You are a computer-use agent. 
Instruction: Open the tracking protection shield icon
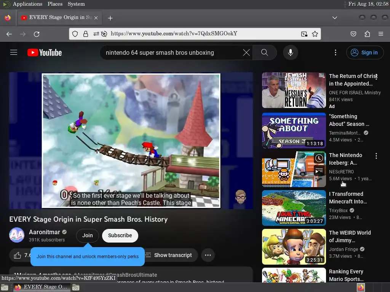(75, 34)
